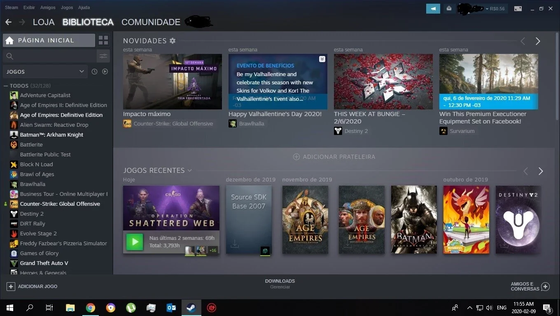Viewport: 560px width, 316px height.
Task: Click Amigos e Conversas plus icon
Action: click(x=545, y=286)
